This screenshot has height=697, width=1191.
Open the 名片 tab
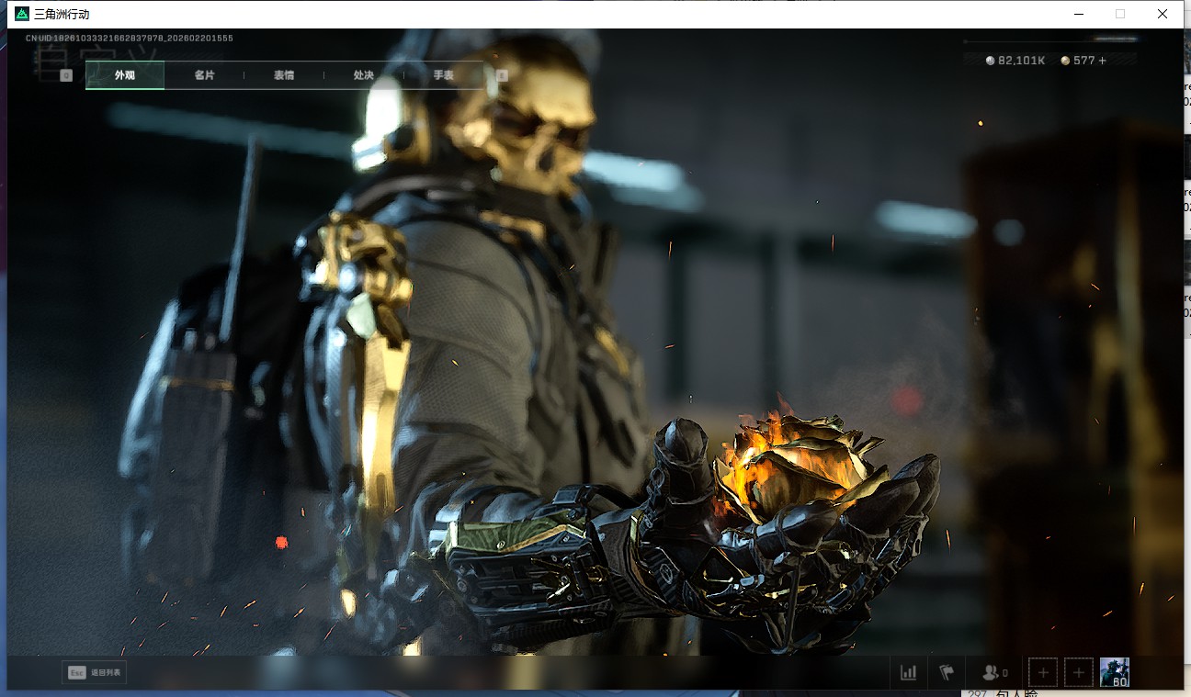204,75
